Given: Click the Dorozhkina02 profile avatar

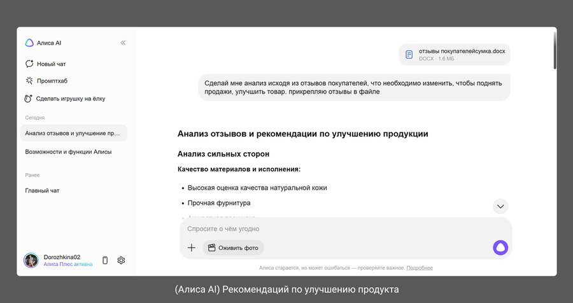Looking at the screenshot, I should coord(31,260).
